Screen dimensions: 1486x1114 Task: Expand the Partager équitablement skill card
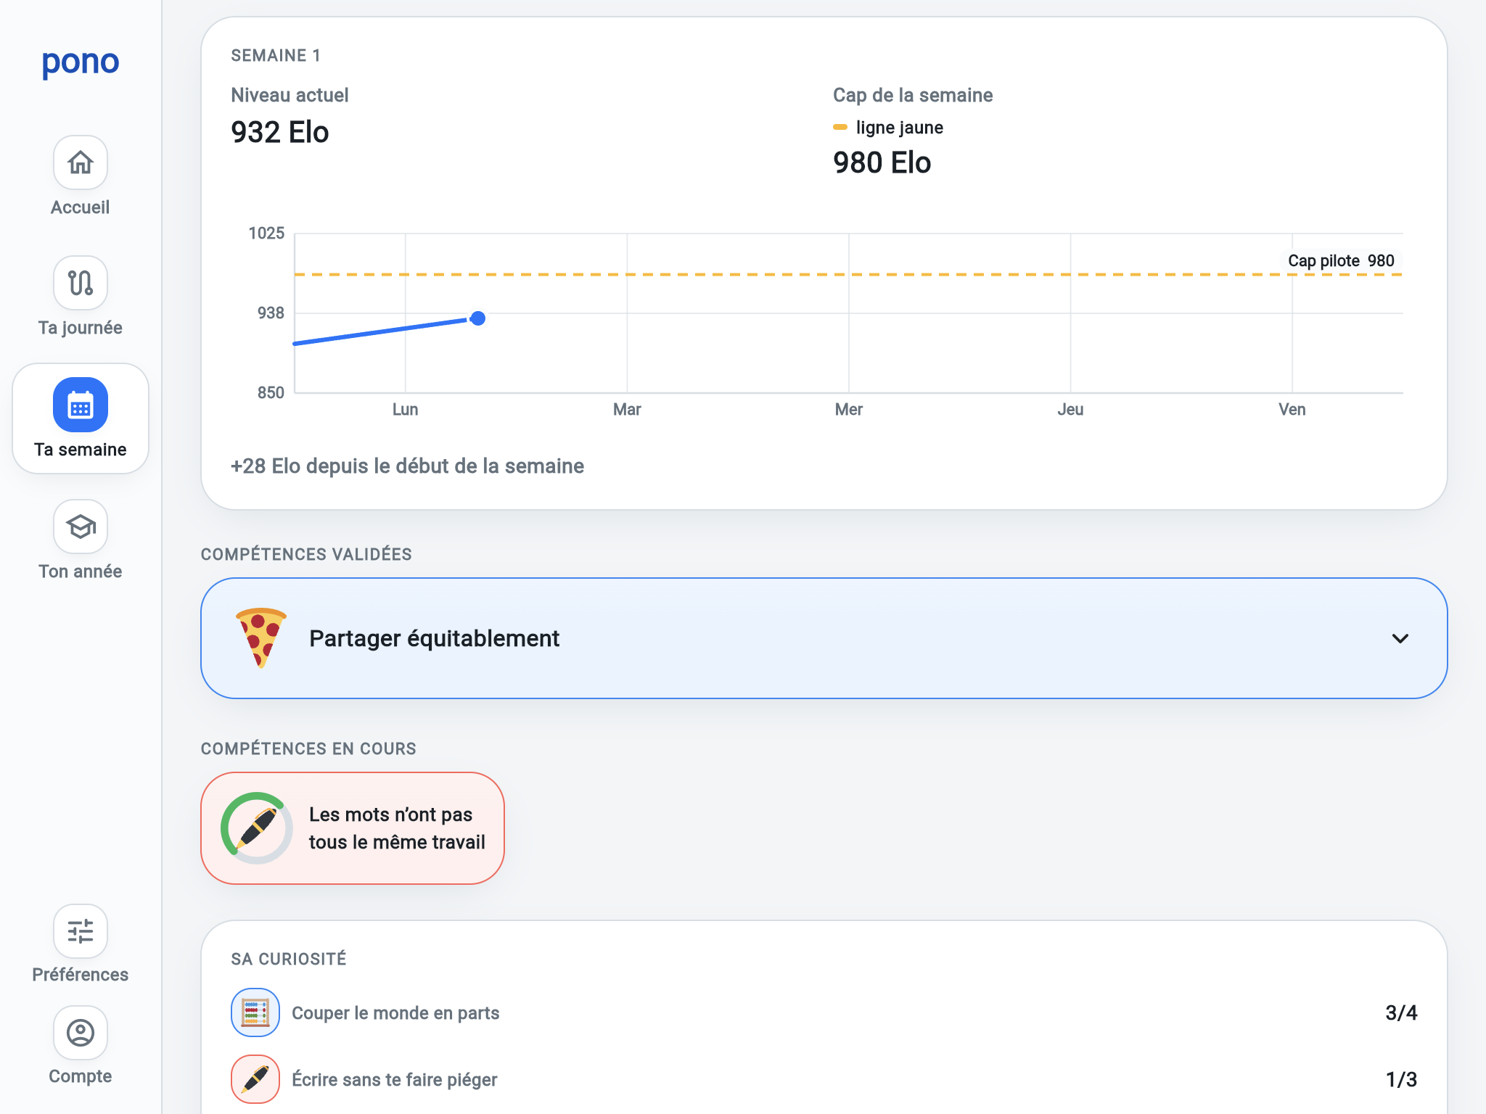coord(824,638)
